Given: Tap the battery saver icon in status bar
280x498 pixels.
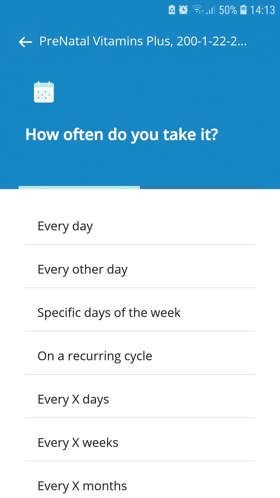Looking at the screenshot, I should point(172,10).
